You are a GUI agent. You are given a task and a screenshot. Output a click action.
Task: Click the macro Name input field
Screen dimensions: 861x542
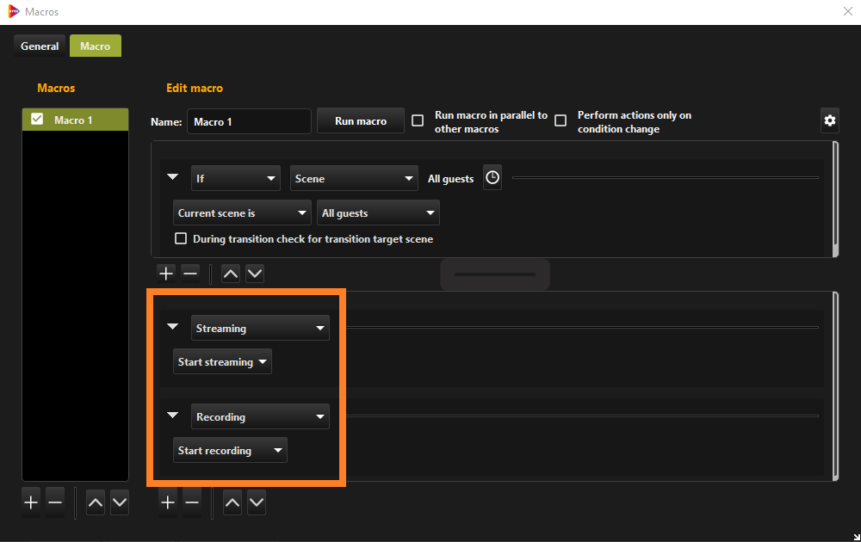pyautogui.click(x=250, y=121)
